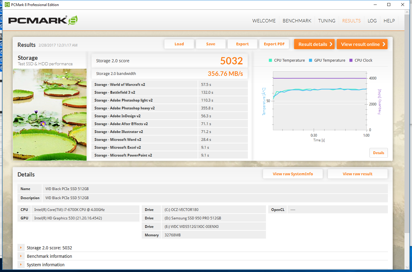The width and height of the screenshot is (412, 272).
Task: Click arrow icon on View result online
Action: tap(384, 44)
